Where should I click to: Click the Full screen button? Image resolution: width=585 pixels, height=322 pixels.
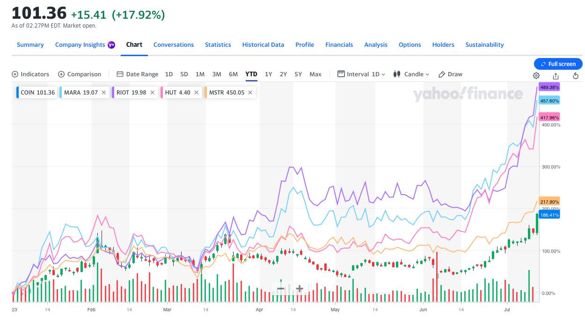pyautogui.click(x=558, y=64)
